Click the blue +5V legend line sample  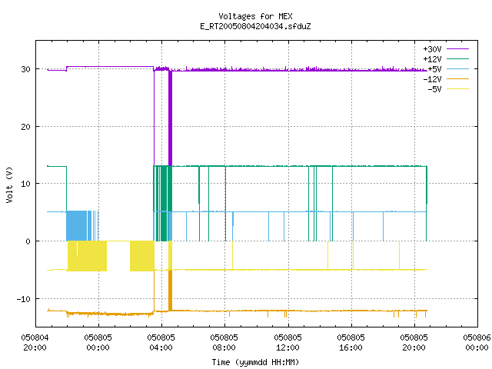[457, 68]
